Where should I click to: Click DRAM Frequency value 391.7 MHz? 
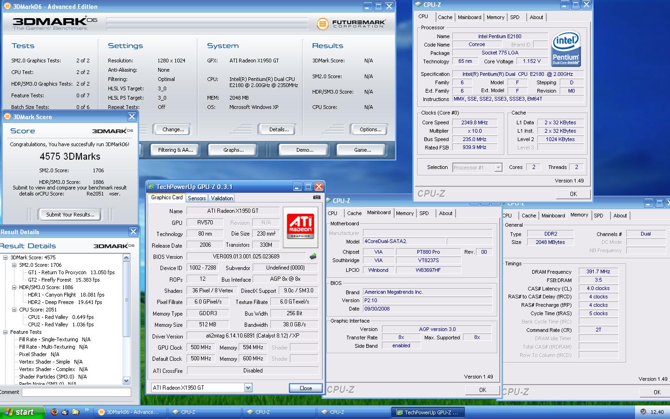pyautogui.click(x=598, y=271)
